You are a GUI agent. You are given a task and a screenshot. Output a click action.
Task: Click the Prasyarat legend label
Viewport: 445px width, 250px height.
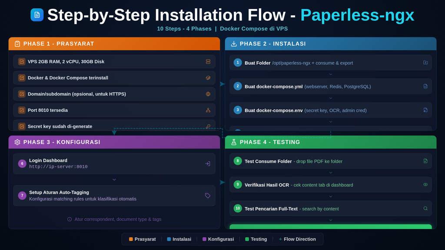tap(145, 239)
